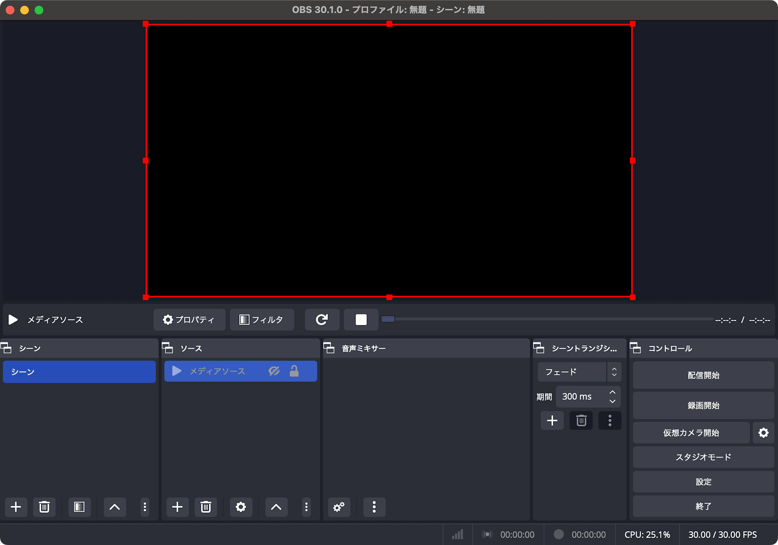Click 仮想カメラ開始 button
The image size is (778, 545).
tap(691, 433)
